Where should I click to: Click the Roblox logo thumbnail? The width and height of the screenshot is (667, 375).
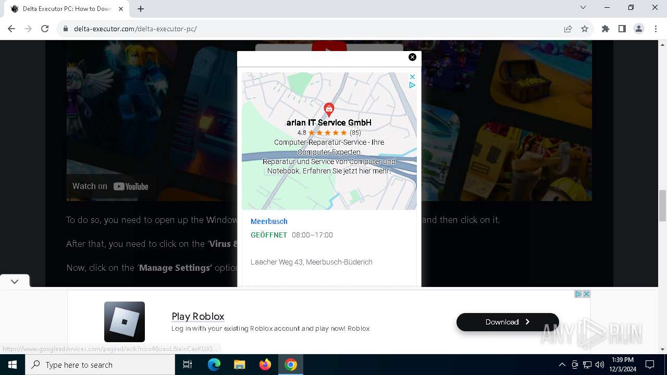tap(125, 322)
